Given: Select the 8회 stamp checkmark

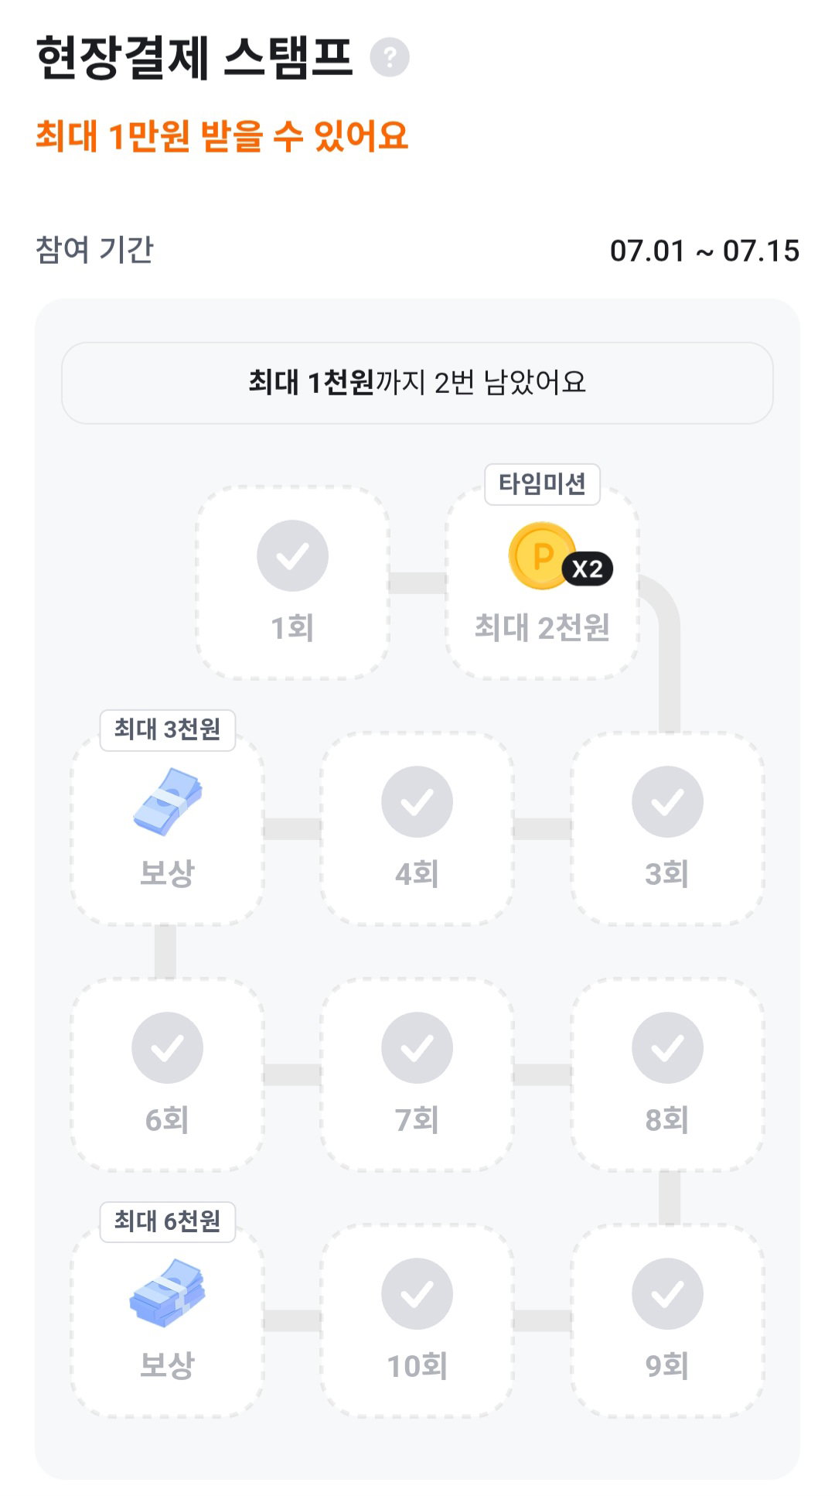Looking at the screenshot, I should [667, 1047].
